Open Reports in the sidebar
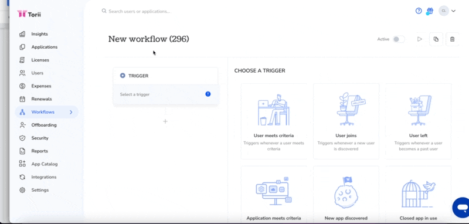469x224 pixels. tap(39, 151)
